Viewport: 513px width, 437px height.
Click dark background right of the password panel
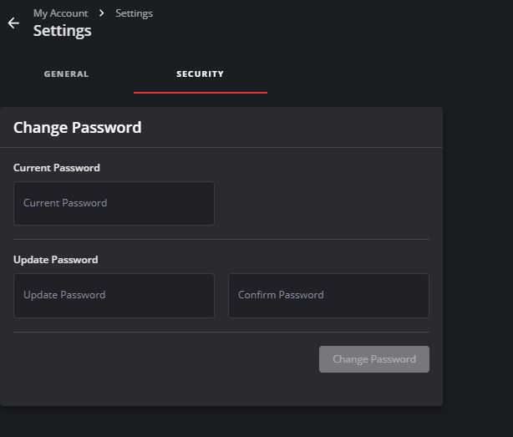[478, 251]
